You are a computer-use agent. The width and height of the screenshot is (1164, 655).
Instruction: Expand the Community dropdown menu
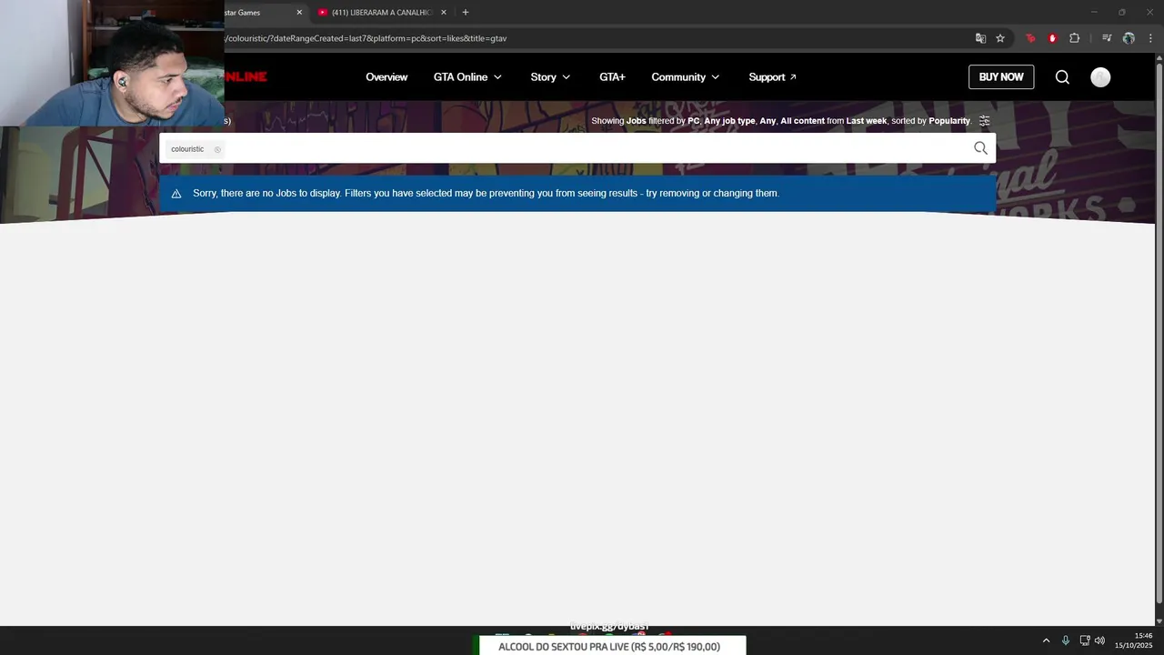(x=685, y=77)
